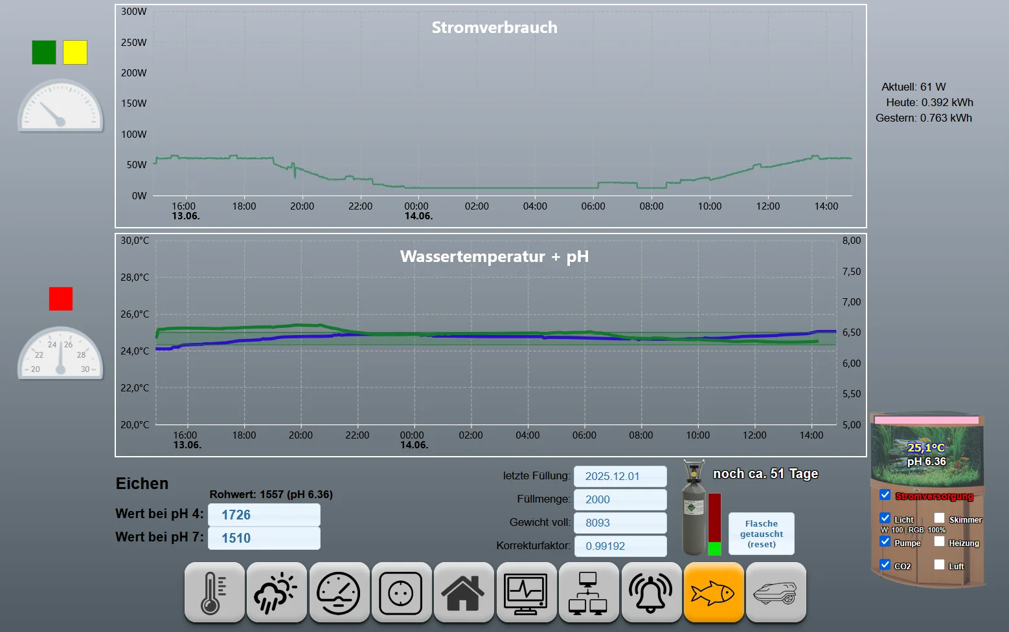Open the robot lawnmower page
The height and width of the screenshot is (632, 1009).
coord(776,593)
